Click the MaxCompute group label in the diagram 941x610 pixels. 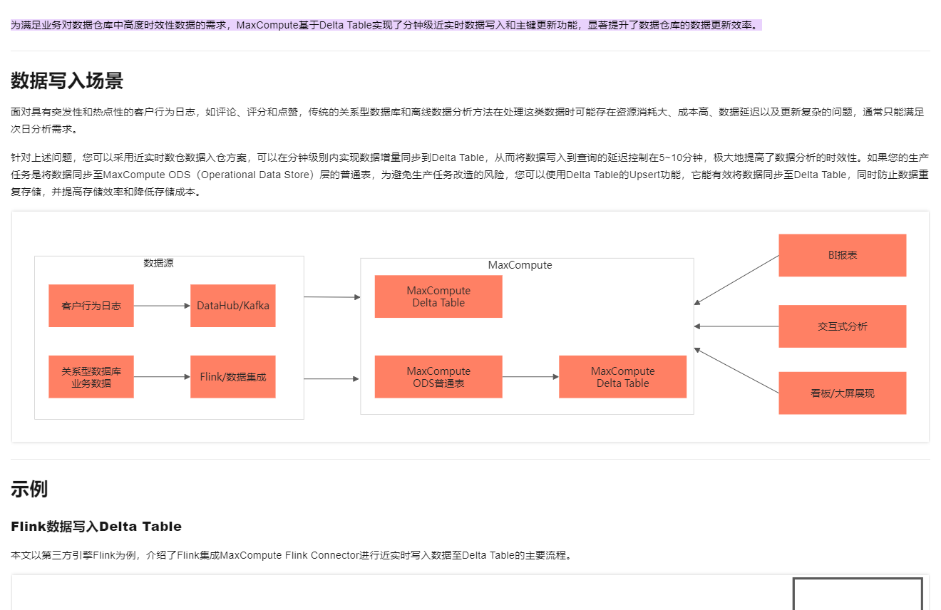pos(520,265)
